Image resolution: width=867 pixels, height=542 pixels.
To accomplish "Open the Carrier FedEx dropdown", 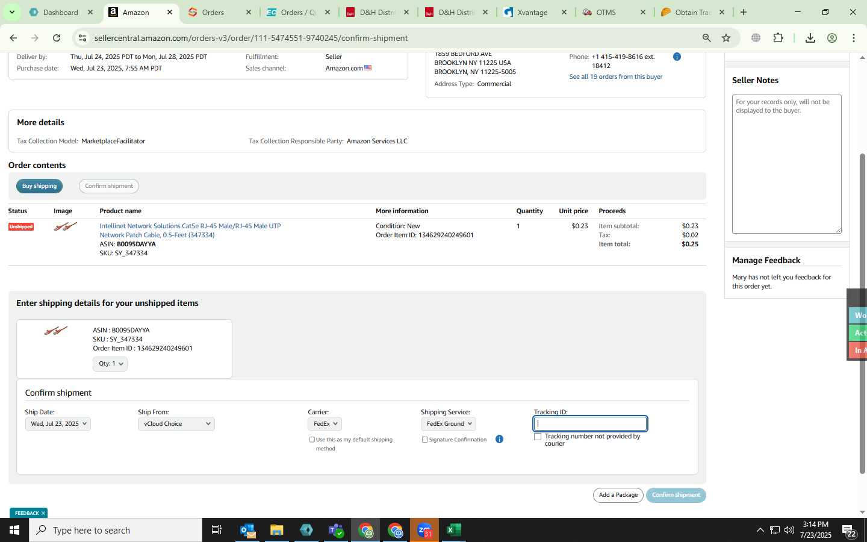I will tap(325, 424).
